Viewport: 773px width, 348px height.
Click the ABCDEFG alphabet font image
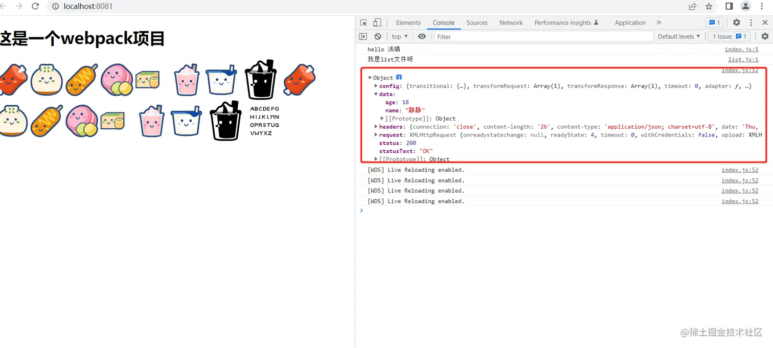264,121
